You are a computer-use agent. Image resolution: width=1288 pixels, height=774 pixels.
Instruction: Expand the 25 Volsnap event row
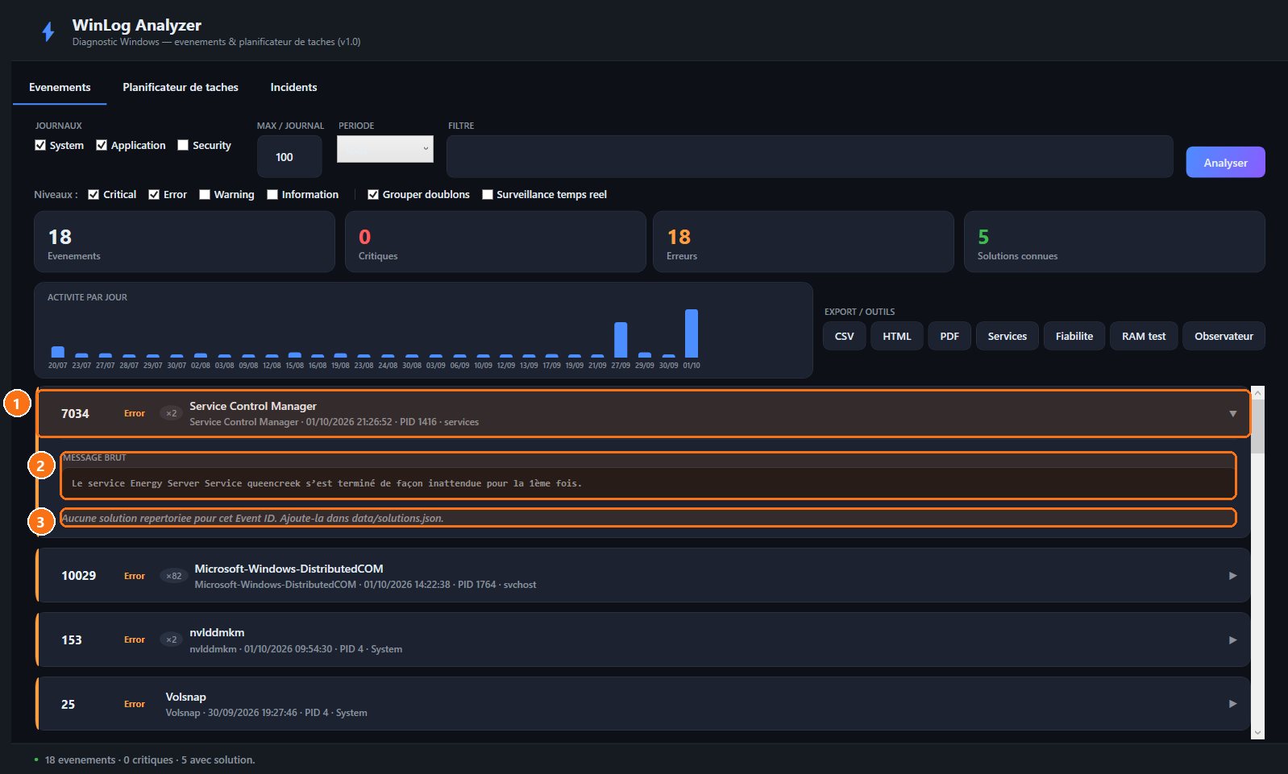pyautogui.click(x=643, y=704)
